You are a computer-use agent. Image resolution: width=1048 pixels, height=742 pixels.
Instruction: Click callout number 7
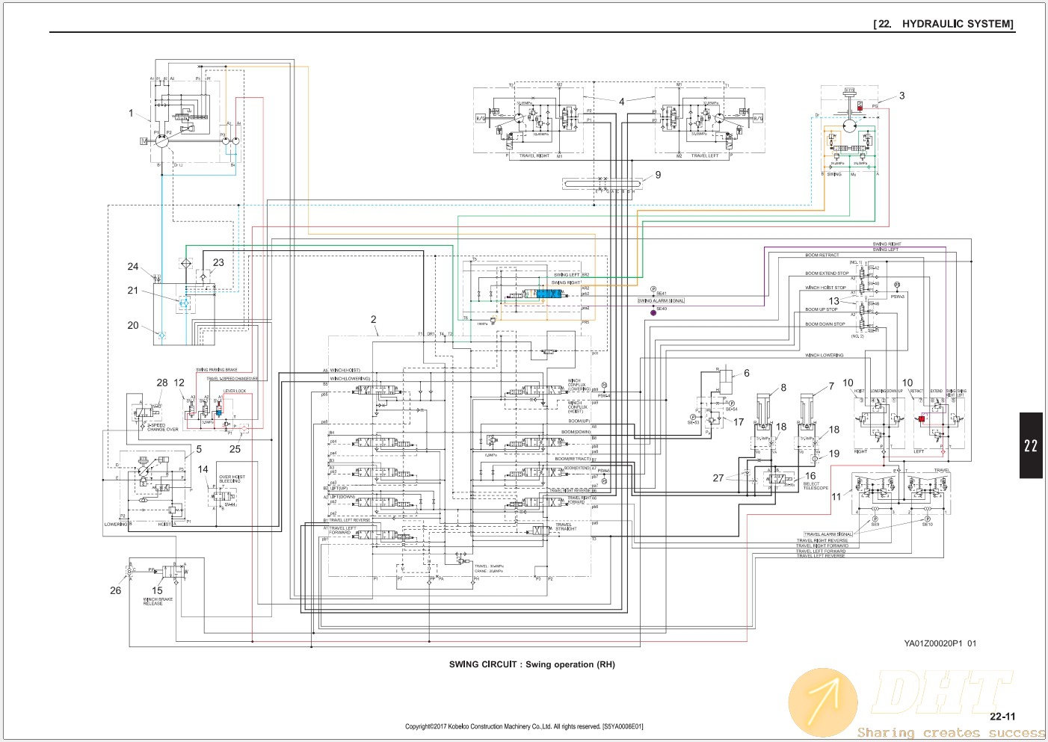click(x=831, y=387)
